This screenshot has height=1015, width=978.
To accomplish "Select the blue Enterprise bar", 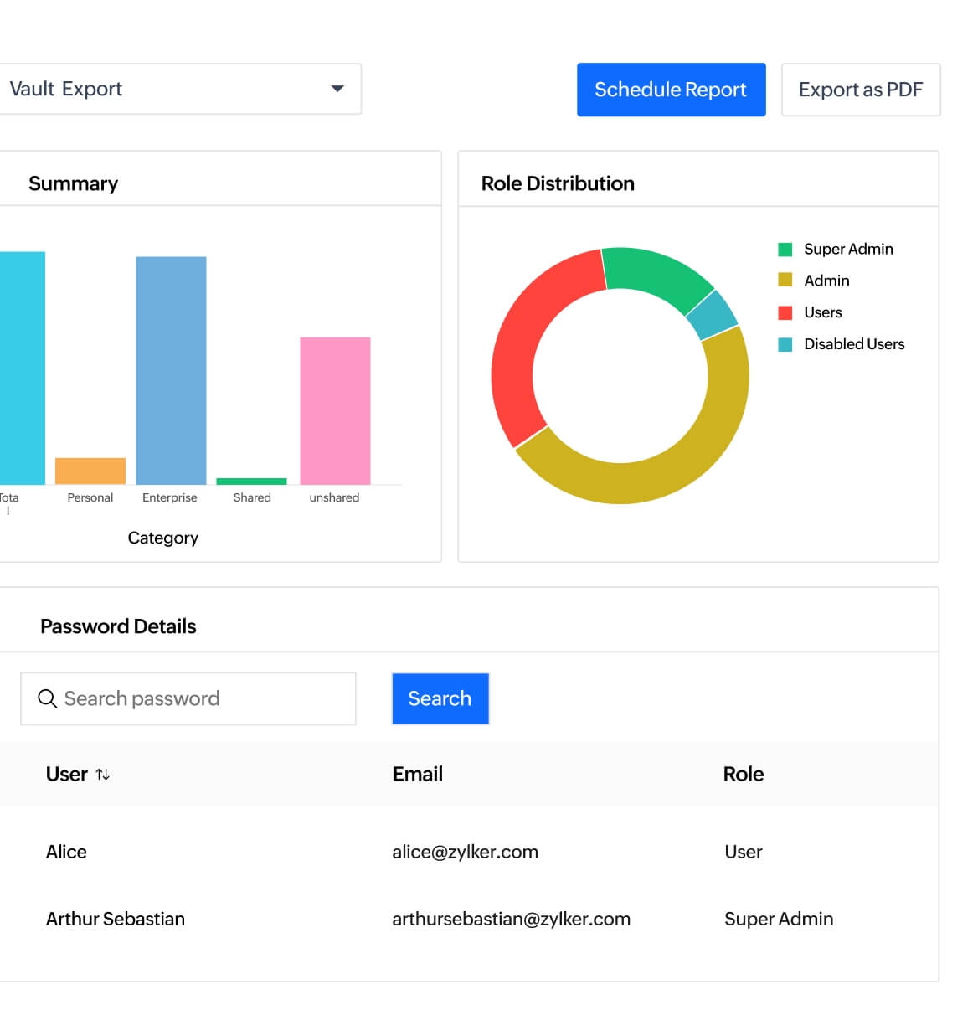I will 171,370.
